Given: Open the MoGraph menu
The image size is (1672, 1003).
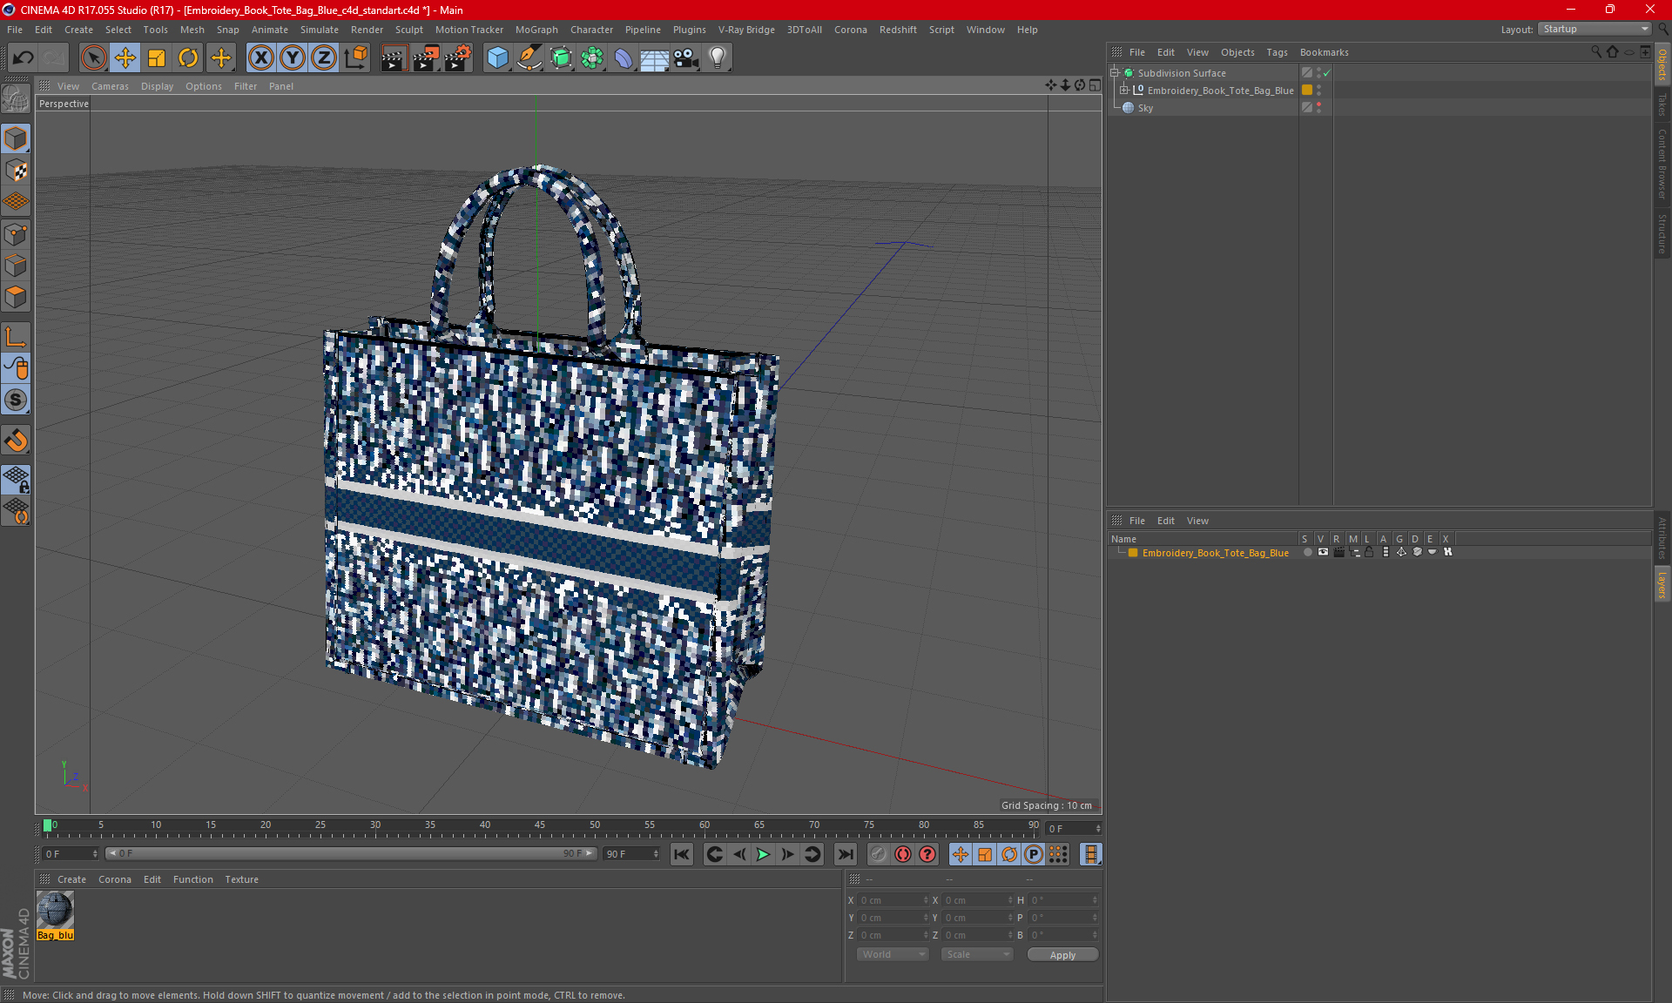Looking at the screenshot, I should tap(536, 30).
